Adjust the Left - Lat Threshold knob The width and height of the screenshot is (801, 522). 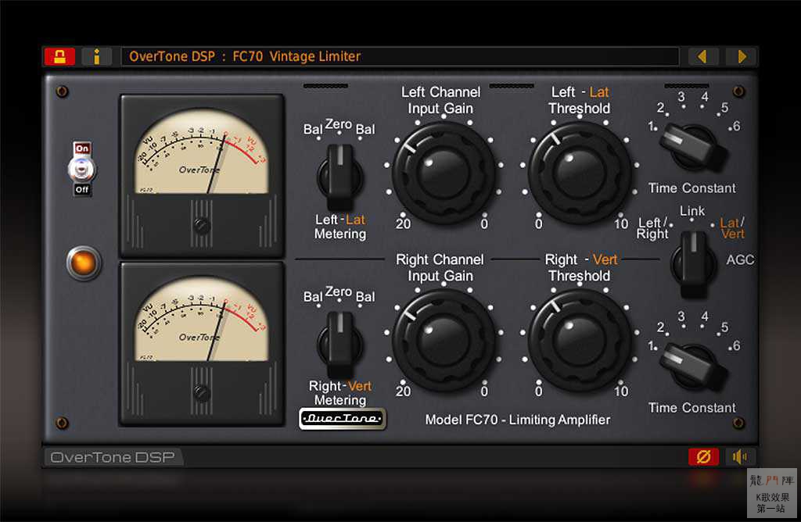tap(580, 172)
